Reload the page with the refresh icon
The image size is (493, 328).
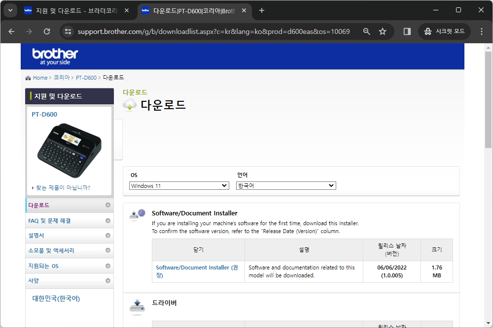(47, 31)
